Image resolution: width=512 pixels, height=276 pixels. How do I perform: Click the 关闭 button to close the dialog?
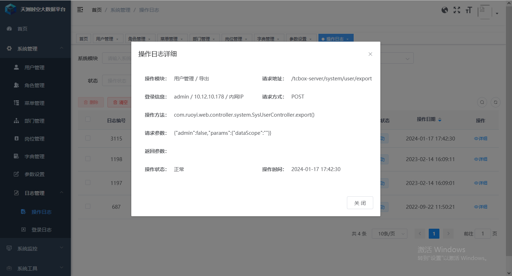[x=360, y=203]
